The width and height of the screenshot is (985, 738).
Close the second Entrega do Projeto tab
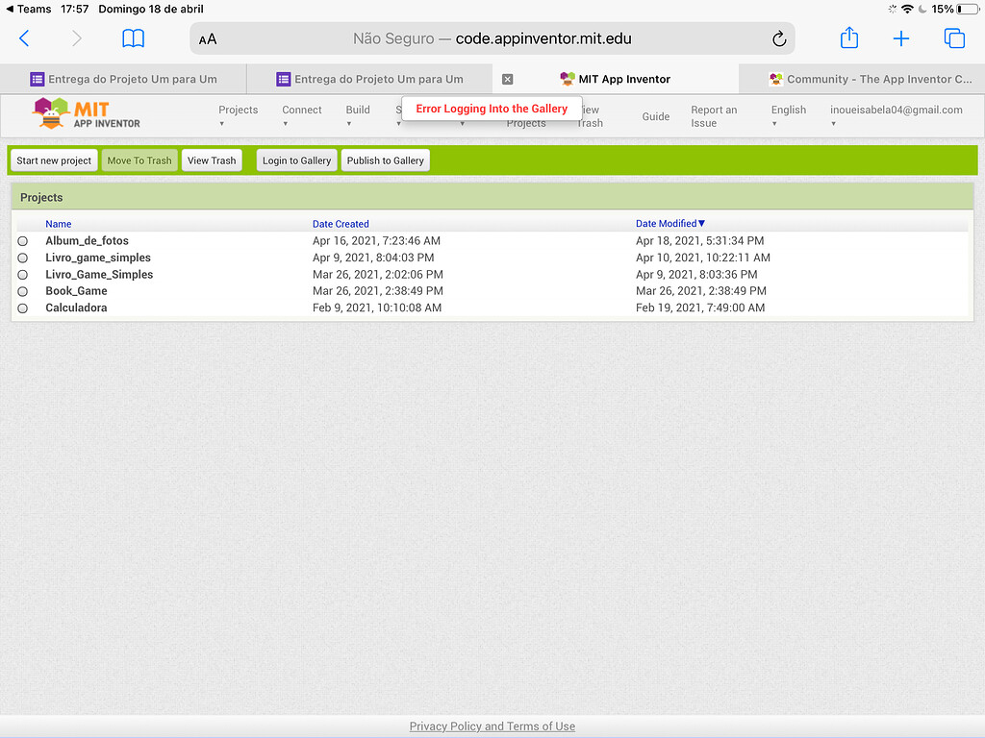point(508,78)
